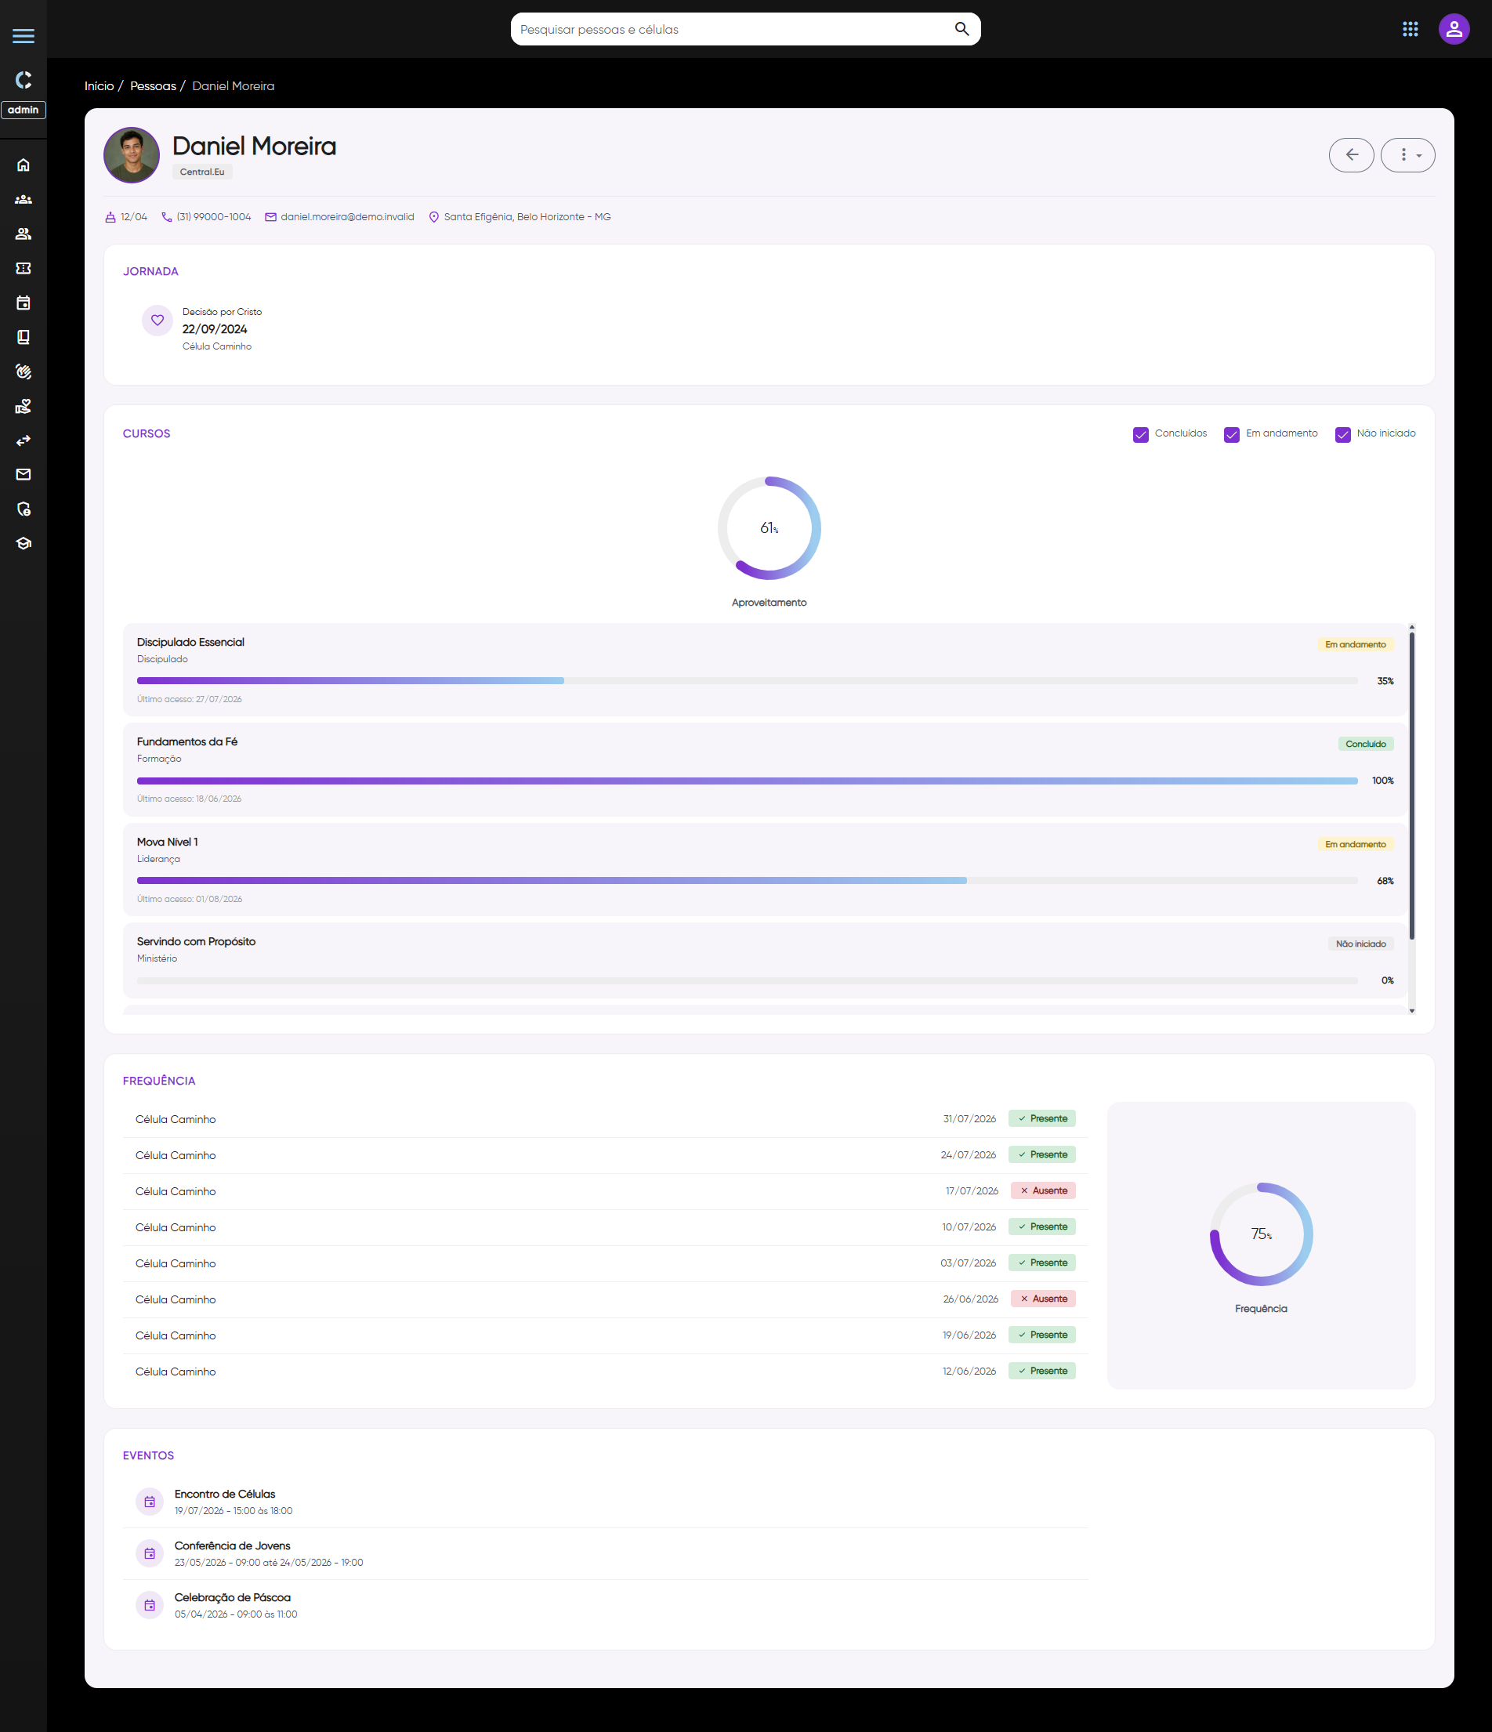1492x1732 pixels.
Task: Click the courses list scrollbar
Action: (x=1412, y=786)
